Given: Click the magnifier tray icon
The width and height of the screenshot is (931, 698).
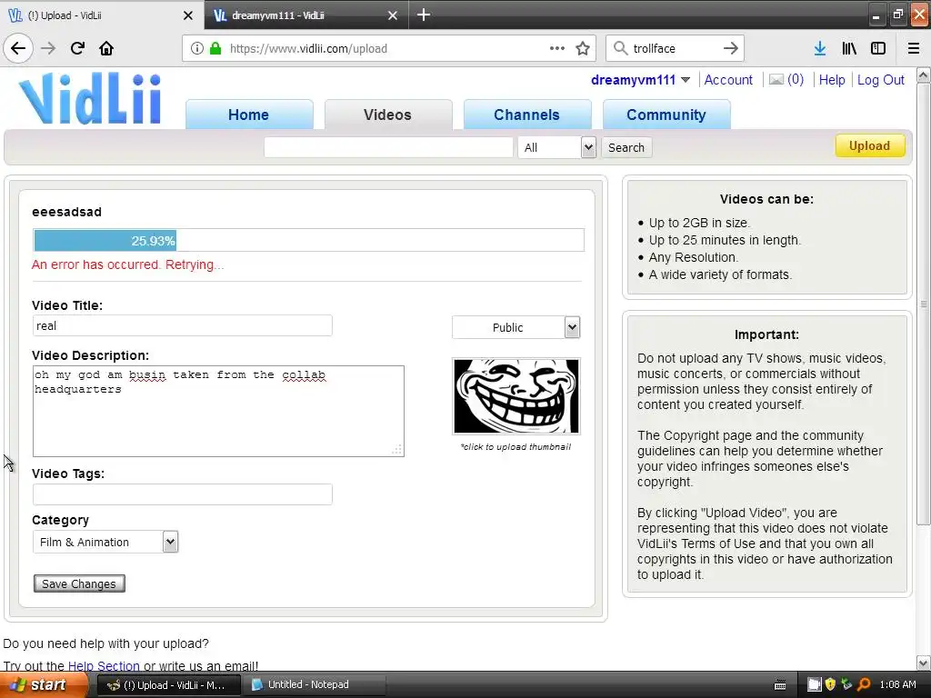Looking at the screenshot, I should point(864,684).
